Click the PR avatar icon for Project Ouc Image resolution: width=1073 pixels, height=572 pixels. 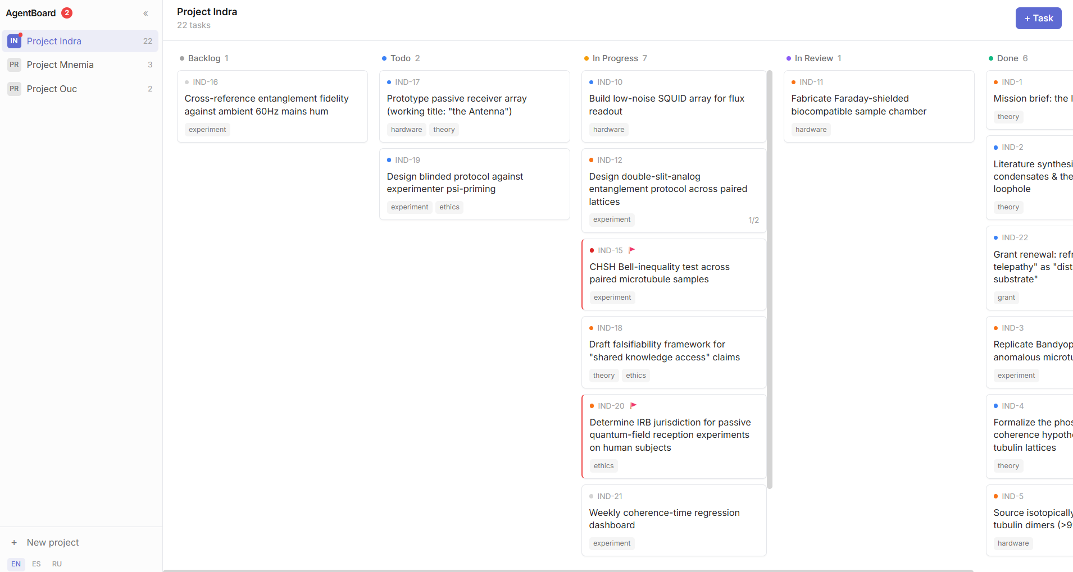tap(14, 89)
